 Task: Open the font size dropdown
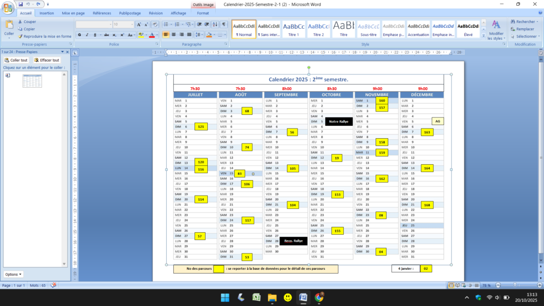131,24
